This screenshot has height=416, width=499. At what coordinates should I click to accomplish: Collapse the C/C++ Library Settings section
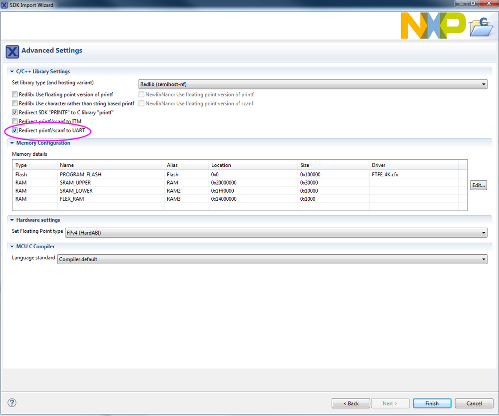tap(12, 71)
